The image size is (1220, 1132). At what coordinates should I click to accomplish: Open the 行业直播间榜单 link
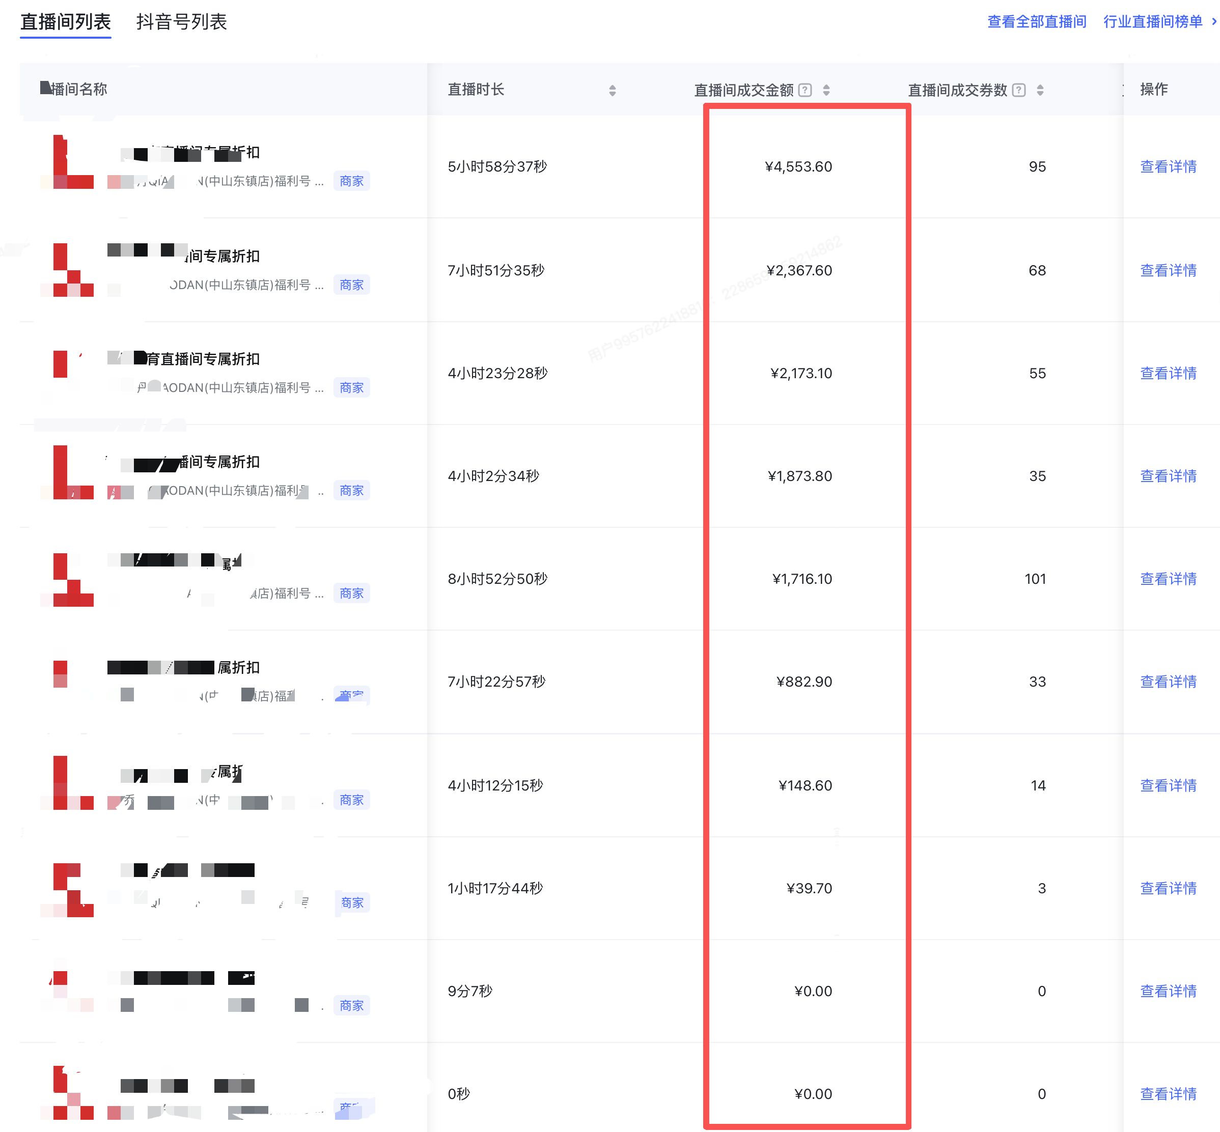pos(1160,21)
